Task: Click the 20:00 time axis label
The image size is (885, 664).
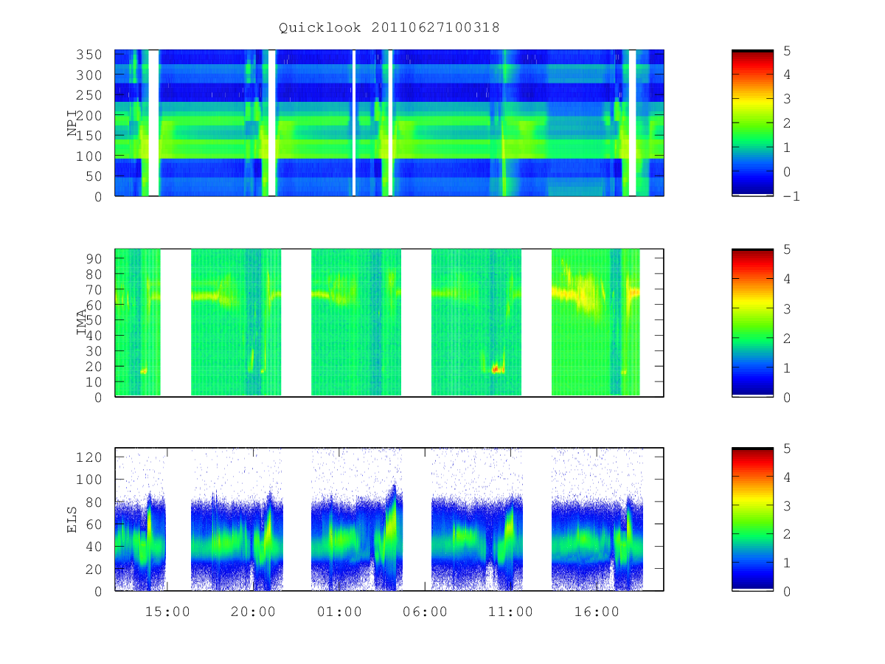Action: tap(253, 612)
